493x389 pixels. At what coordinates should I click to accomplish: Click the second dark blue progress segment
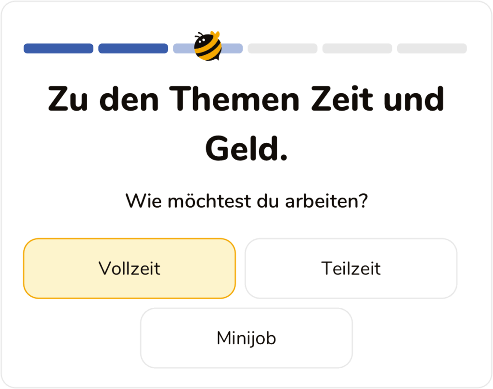(133, 49)
